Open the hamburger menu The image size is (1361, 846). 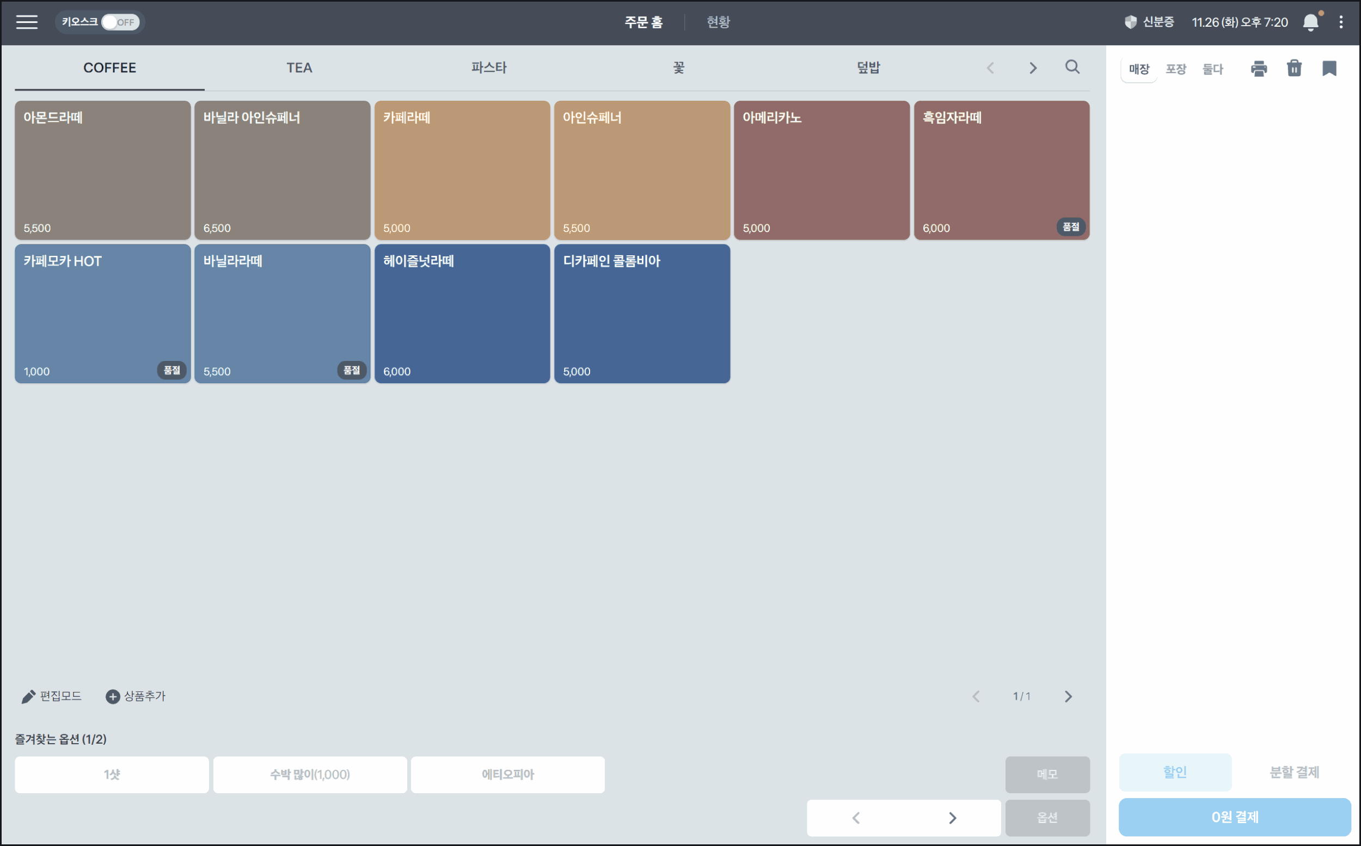(x=26, y=22)
